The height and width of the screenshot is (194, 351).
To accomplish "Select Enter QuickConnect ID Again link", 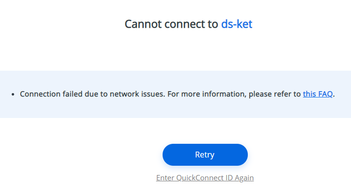I will [x=205, y=178].
